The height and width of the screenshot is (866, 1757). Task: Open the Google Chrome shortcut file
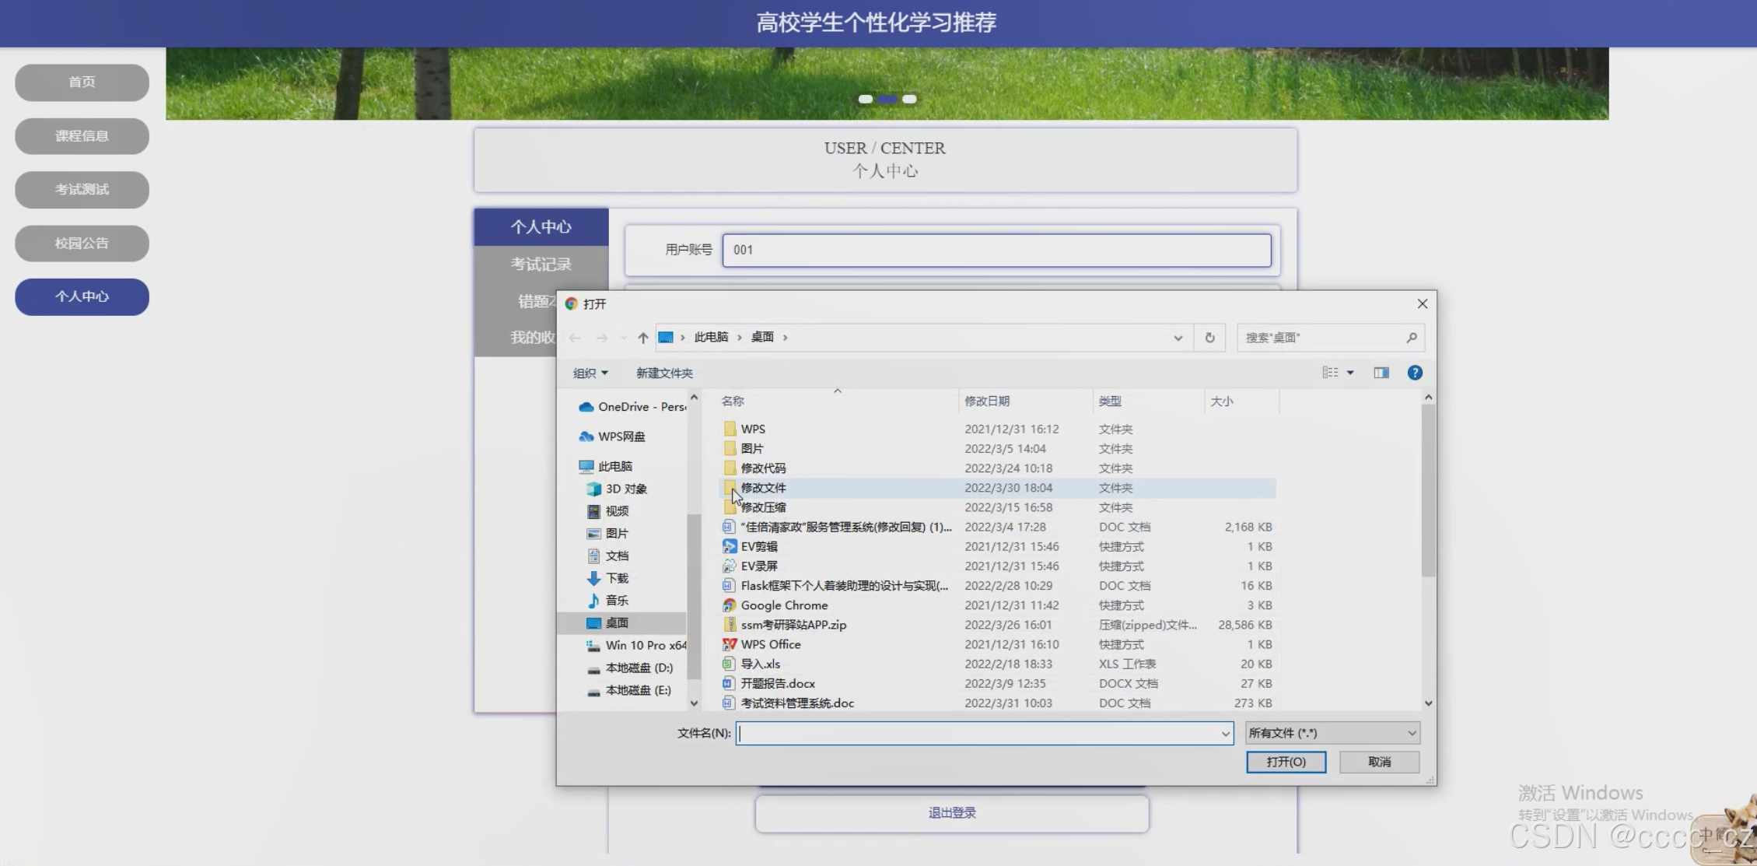(783, 605)
